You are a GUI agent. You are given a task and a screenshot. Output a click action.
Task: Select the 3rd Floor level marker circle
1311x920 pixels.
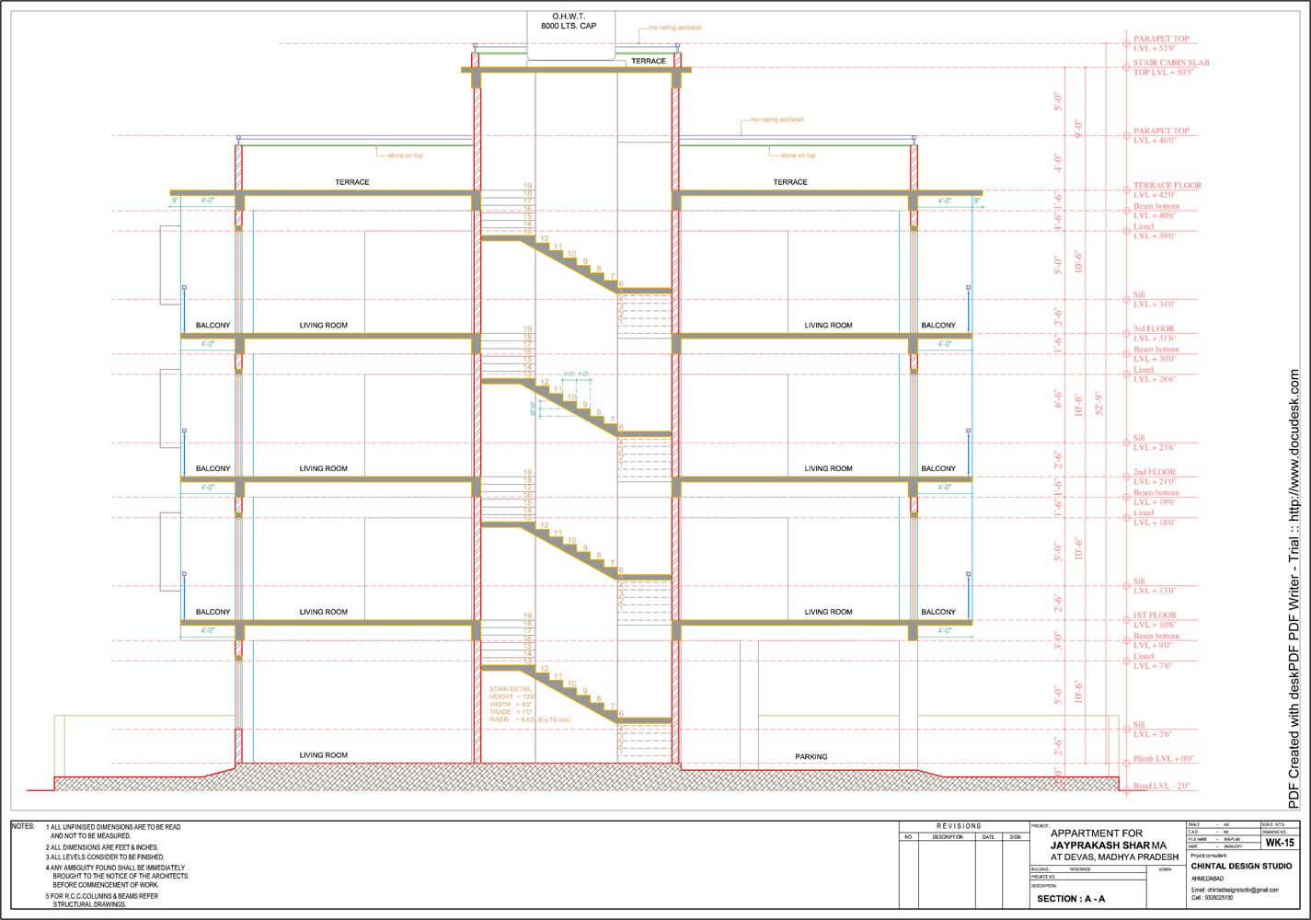1125,334
